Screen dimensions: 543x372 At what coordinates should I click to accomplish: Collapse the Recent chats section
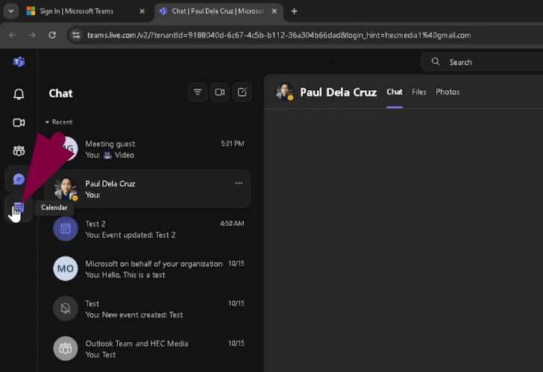click(47, 122)
